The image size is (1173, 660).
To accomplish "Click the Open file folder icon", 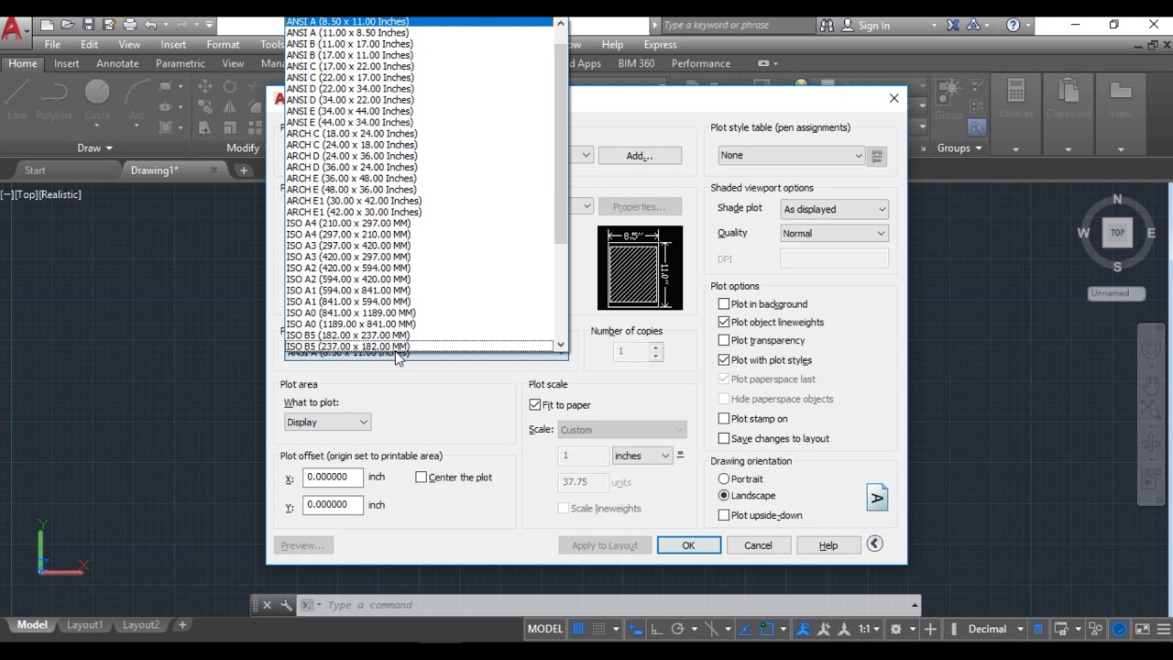I will (67, 25).
